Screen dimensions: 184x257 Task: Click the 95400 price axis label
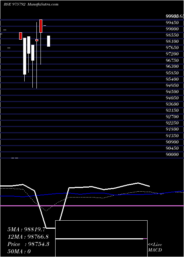tap(172, 79)
